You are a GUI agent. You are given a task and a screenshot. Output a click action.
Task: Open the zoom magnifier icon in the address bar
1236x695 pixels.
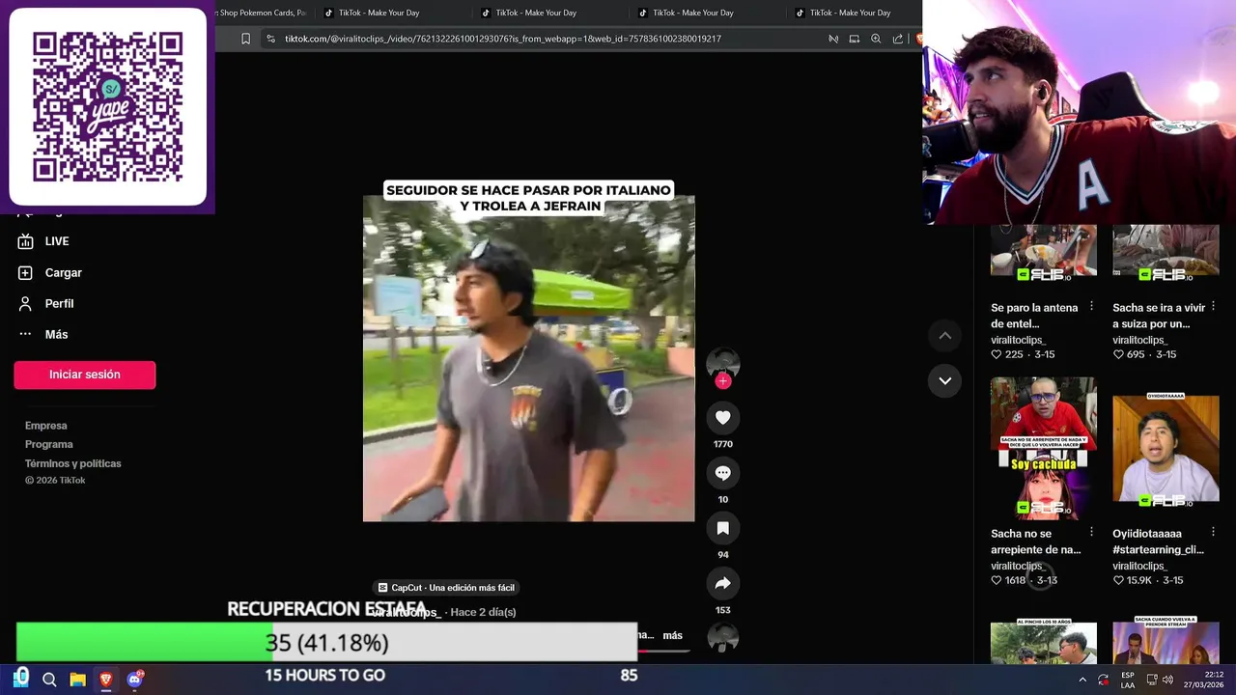(876, 39)
